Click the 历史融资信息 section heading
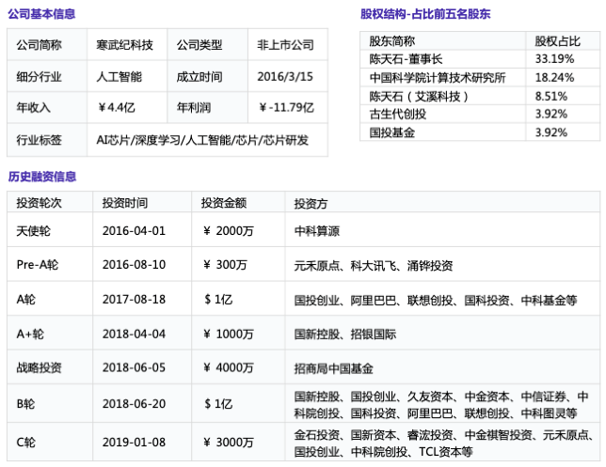606x467 pixels. (42, 176)
